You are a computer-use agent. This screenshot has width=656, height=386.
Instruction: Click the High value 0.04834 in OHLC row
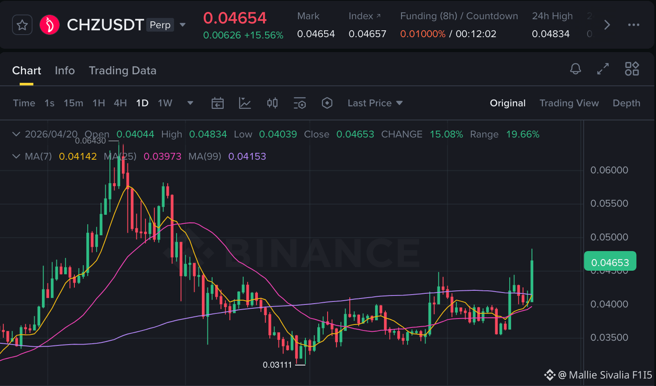point(208,134)
